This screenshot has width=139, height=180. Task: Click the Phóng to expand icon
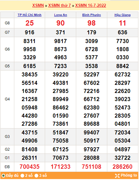[x=117, y=176]
